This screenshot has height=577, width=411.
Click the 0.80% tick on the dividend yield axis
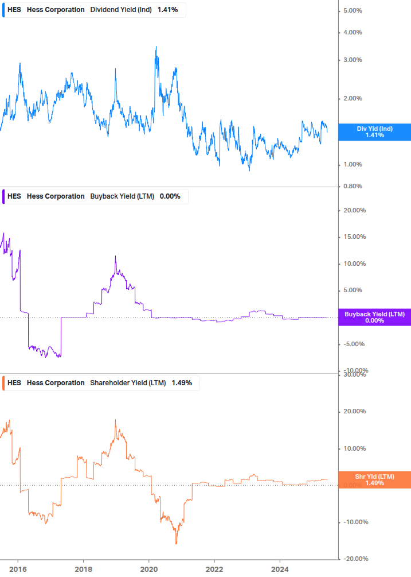pos(353,186)
